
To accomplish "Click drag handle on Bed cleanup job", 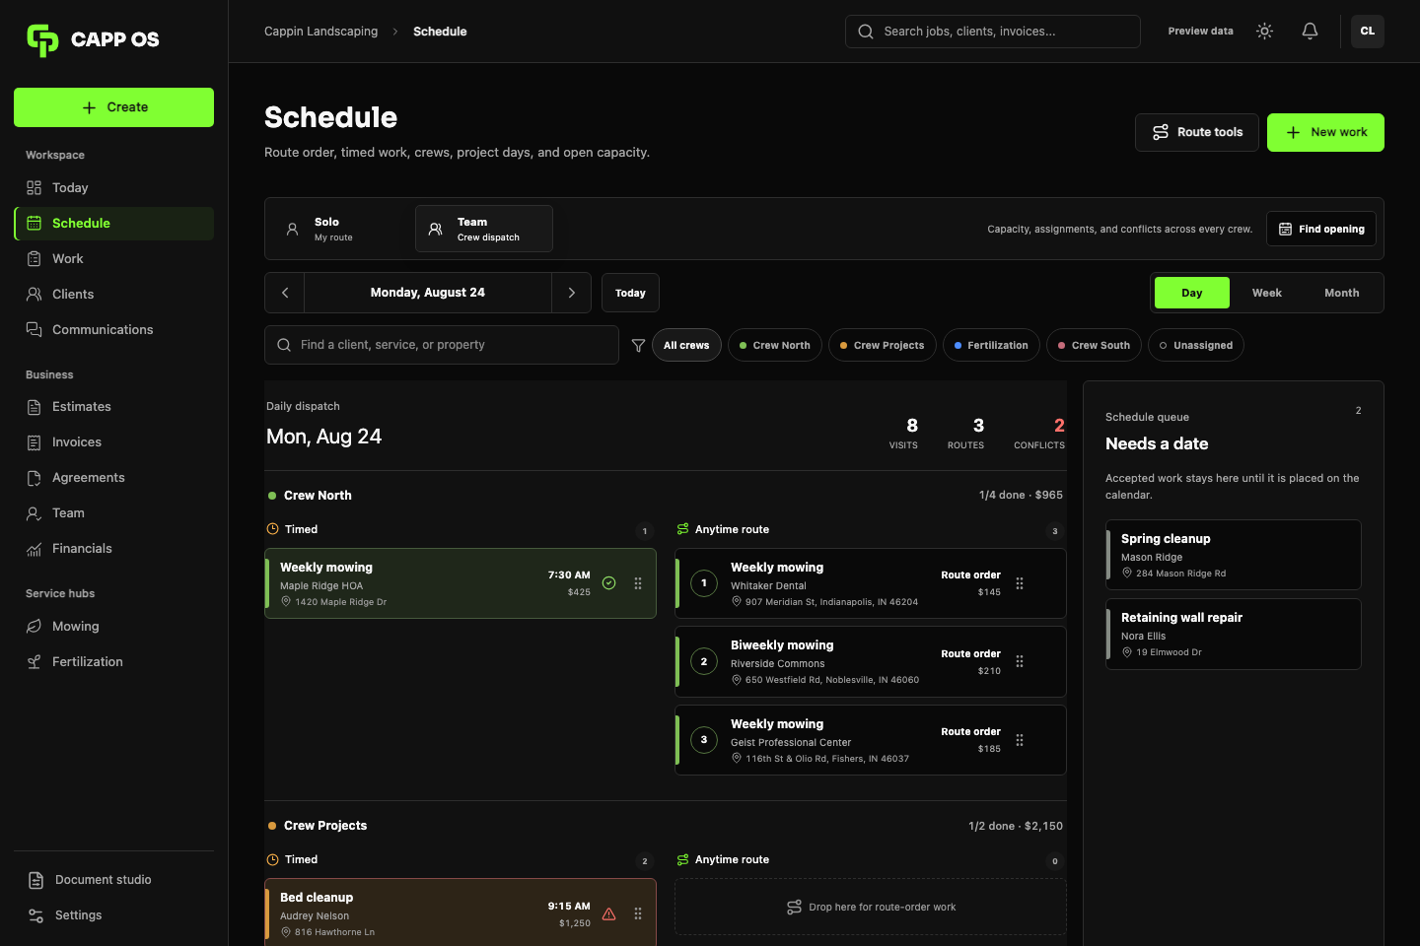I will 638,914.
